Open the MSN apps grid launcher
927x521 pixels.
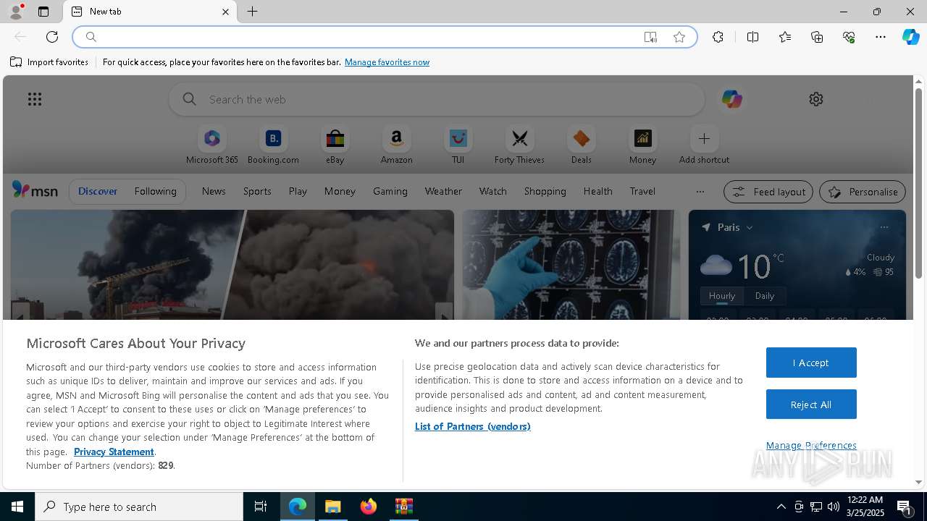(35, 99)
